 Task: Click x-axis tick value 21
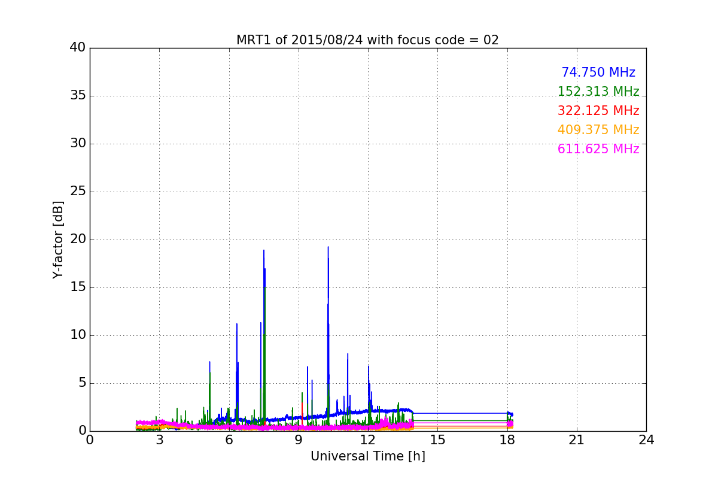point(577,440)
